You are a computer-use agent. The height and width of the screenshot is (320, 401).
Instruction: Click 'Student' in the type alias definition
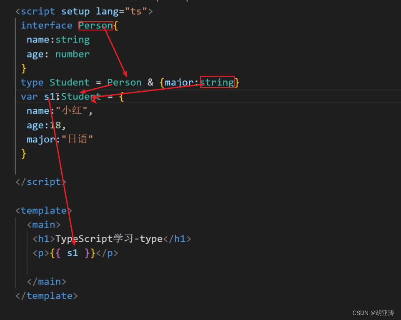(x=70, y=82)
